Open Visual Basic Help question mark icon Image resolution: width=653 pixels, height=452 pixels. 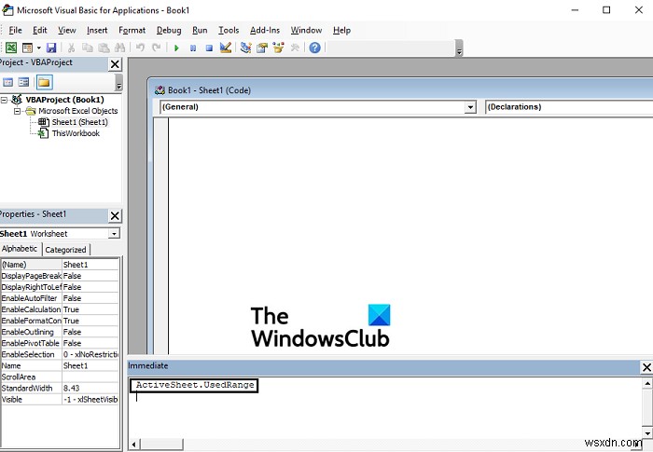point(315,48)
